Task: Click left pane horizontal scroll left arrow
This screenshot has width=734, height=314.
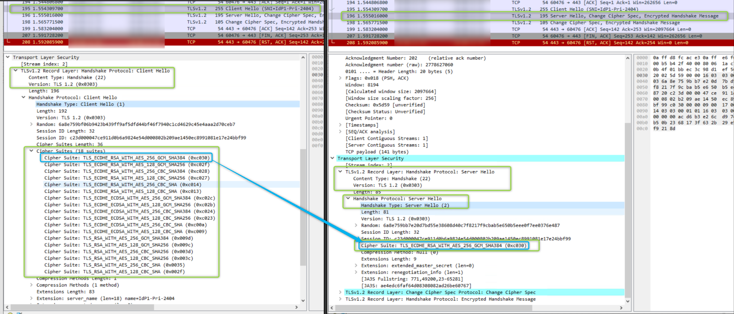Action: 7,307
